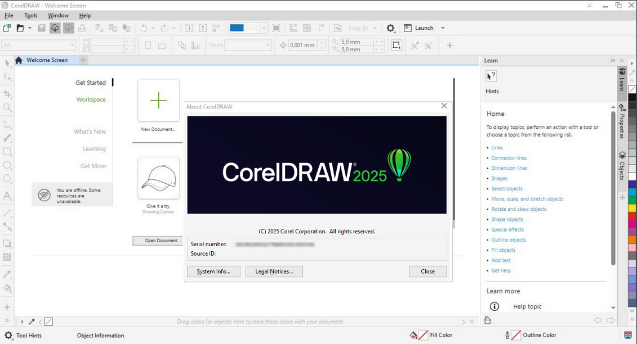Expand the toolbox overflow chevrons
The image size is (637, 344).
click(x=7, y=320)
